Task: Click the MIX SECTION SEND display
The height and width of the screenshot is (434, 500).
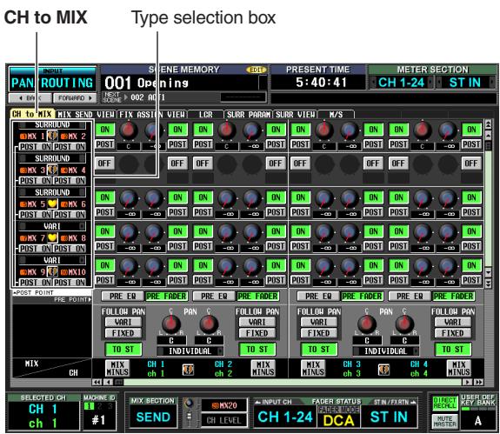Action: click(153, 417)
